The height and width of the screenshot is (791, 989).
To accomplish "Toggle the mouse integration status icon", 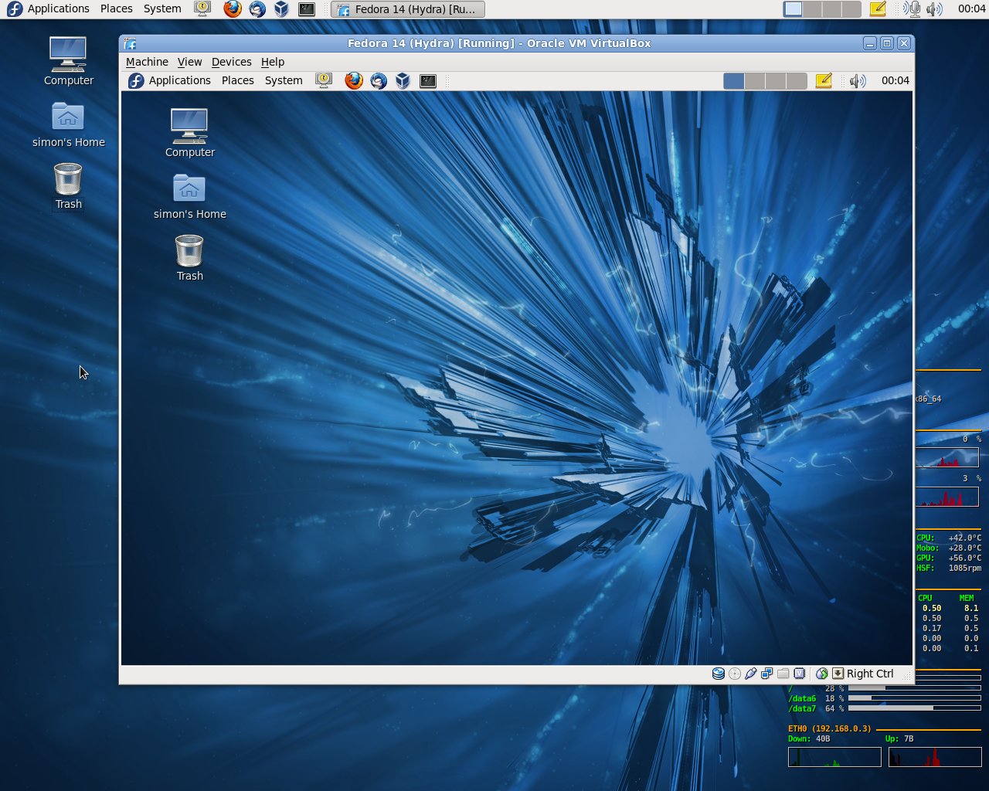I will [822, 674].
